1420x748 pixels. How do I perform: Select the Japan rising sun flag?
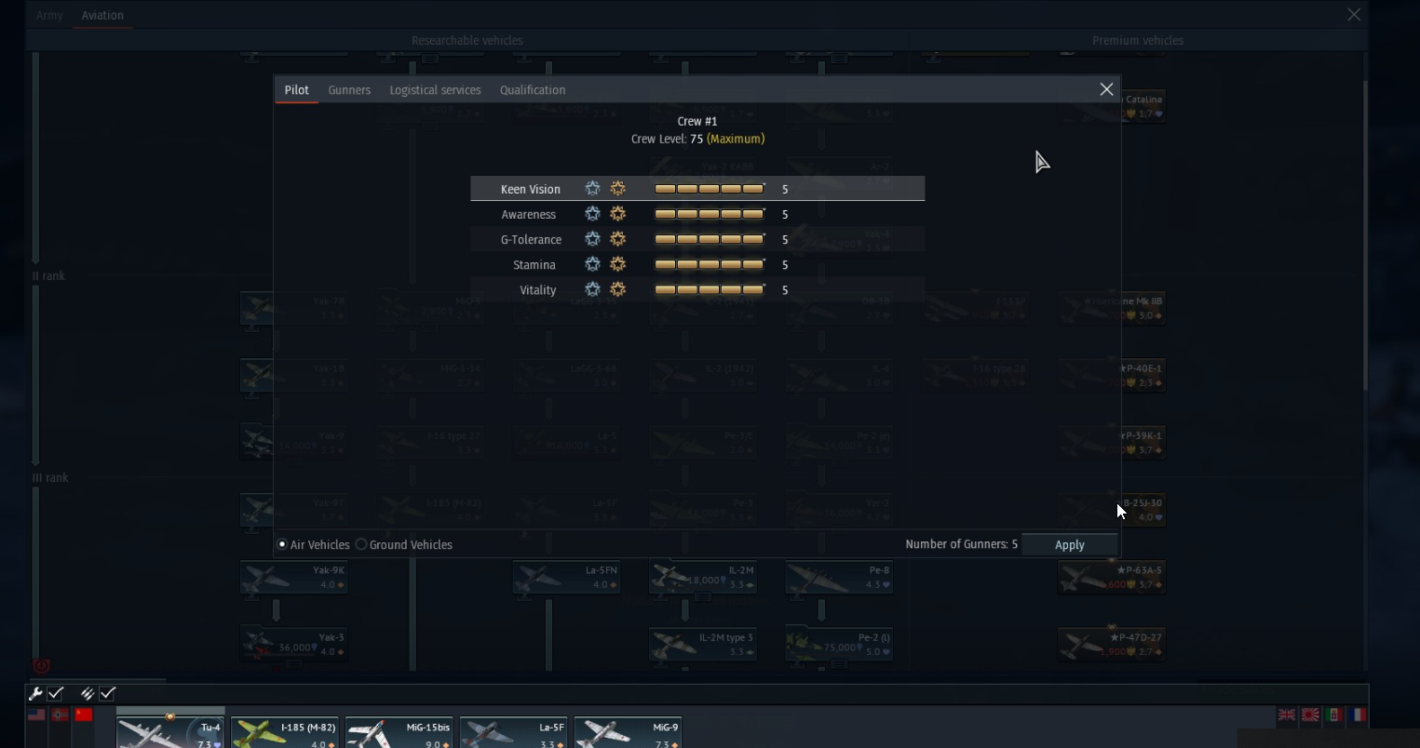point(1310,715)
